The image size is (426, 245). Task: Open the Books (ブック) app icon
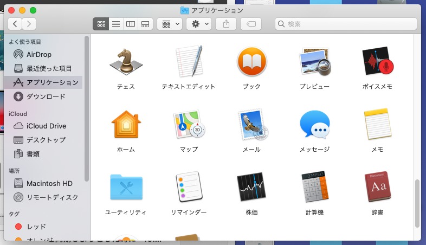click(252, 61)
